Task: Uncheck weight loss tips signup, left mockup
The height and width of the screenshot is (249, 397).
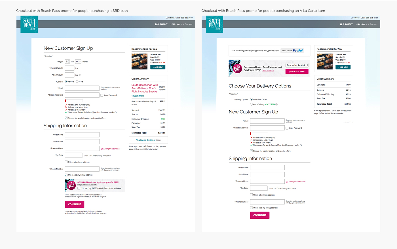Action: pos(66,118)
